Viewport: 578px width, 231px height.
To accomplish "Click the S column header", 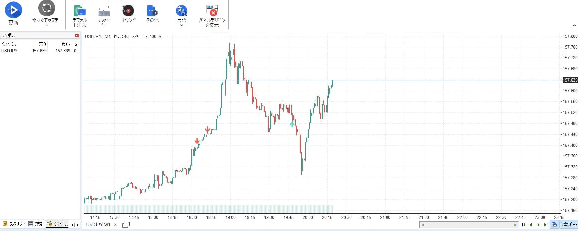I will pyautogui.click(x=76, y=44).
